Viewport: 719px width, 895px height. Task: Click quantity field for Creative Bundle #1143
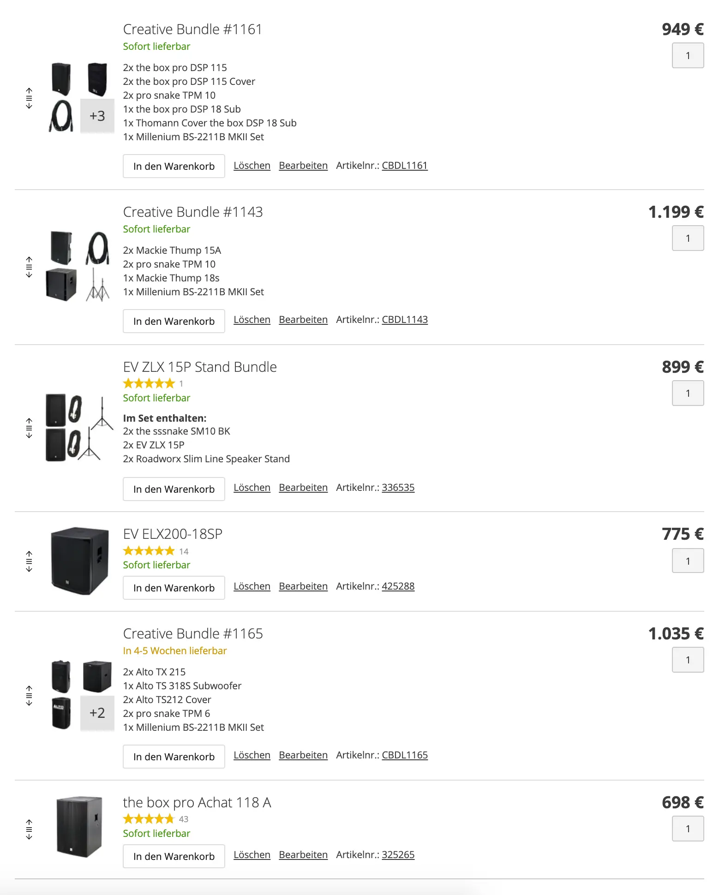tap(687, 238)
